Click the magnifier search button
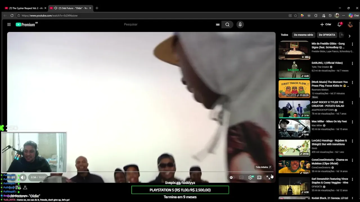 [227, 24]
